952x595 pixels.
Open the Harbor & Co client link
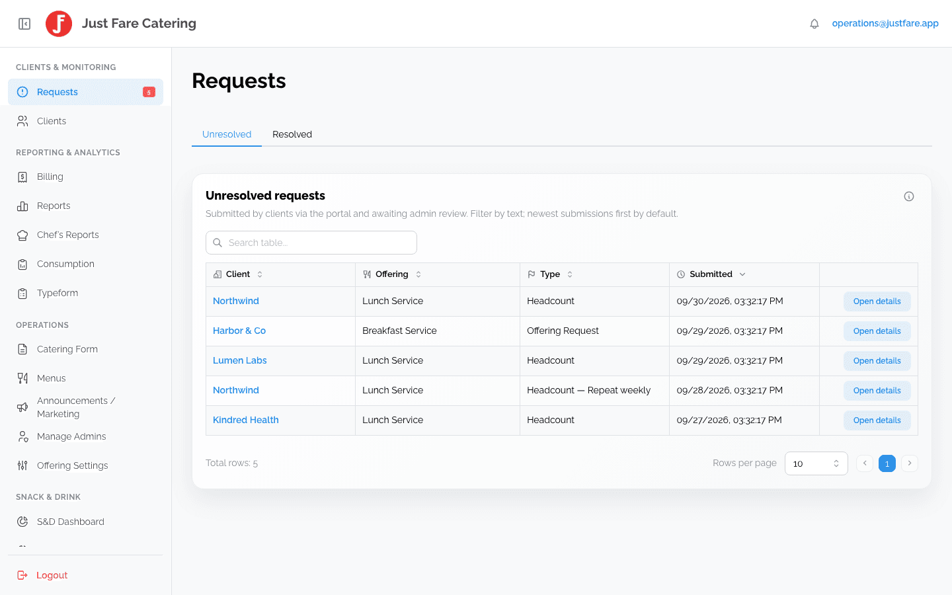pos(239,331)
